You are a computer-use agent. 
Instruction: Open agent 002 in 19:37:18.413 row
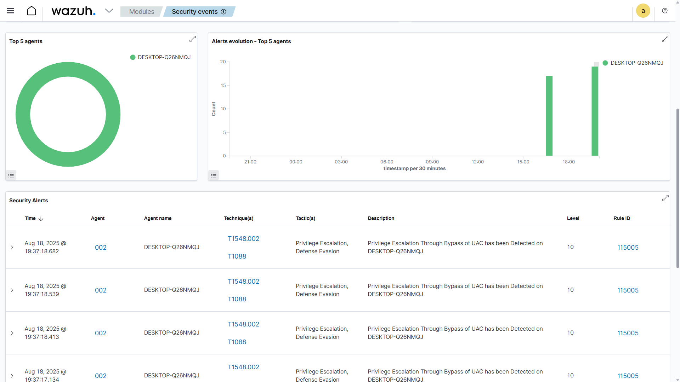[x=101, y=333]
